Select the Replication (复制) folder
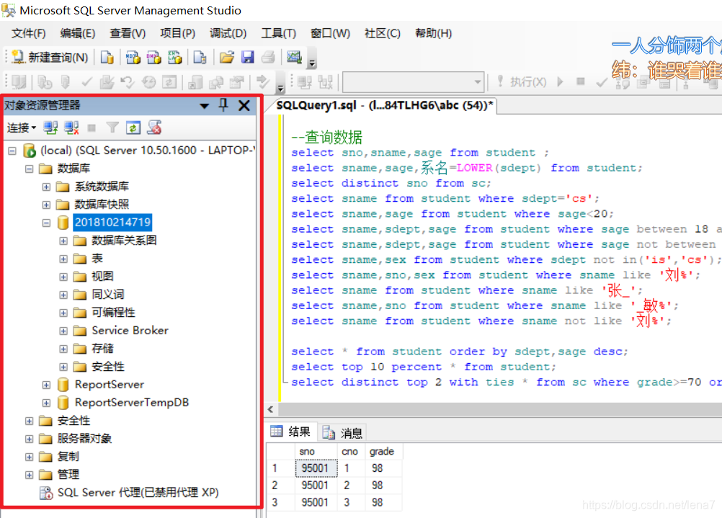The width and height of the screenshot is (722, 518). 68,456
